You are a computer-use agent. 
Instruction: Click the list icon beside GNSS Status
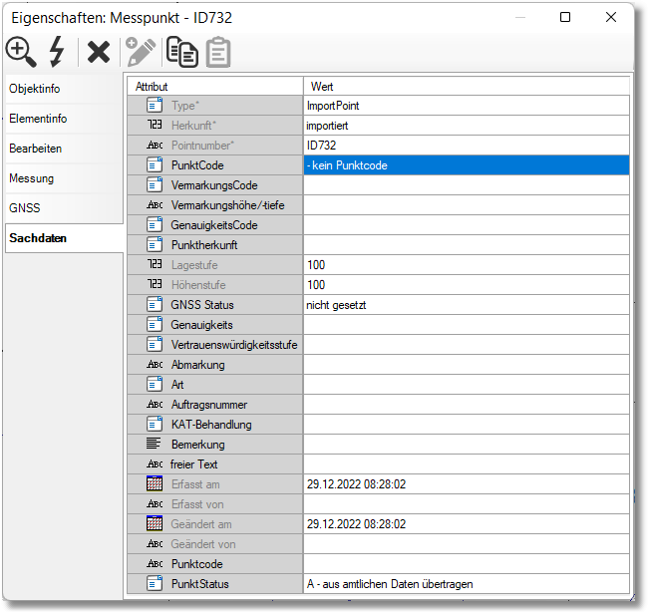click(x=155, y=305)
